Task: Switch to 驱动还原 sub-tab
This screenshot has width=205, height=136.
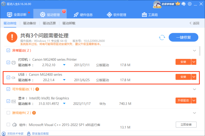Action: [x=49, y=23]
